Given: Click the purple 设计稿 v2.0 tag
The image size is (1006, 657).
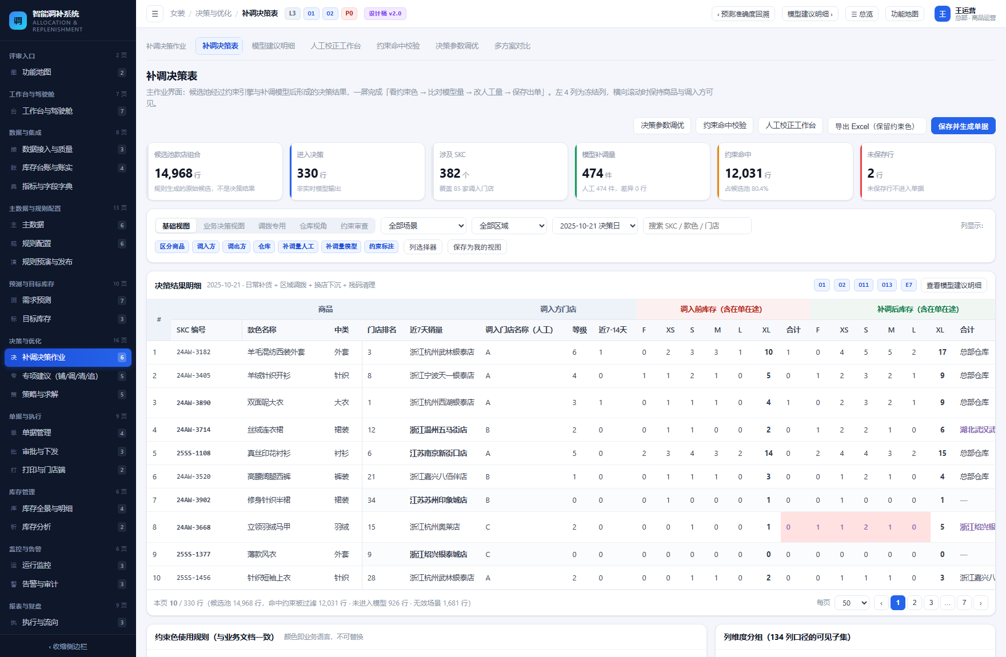Looking at the screenshot, I should [x=385, y=13].
